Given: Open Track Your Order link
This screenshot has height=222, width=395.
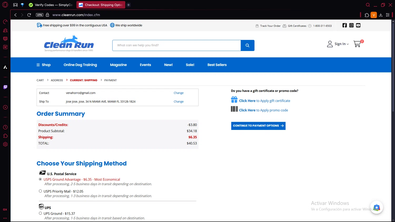Looking at the screenshot, I should click(x=268, y=26).
